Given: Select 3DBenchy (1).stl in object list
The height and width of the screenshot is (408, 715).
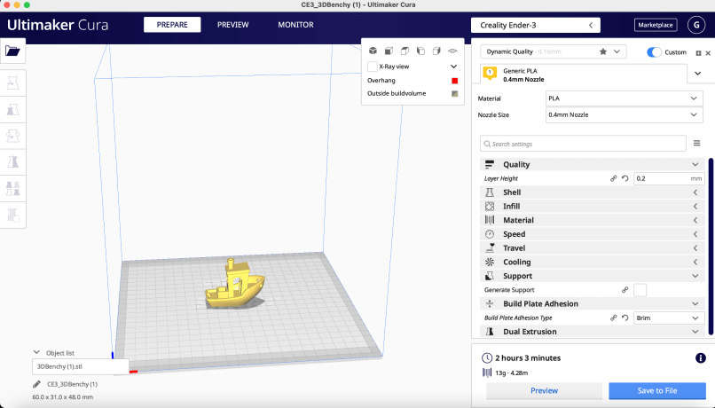Looking at the screenshot, I should 80,366.
